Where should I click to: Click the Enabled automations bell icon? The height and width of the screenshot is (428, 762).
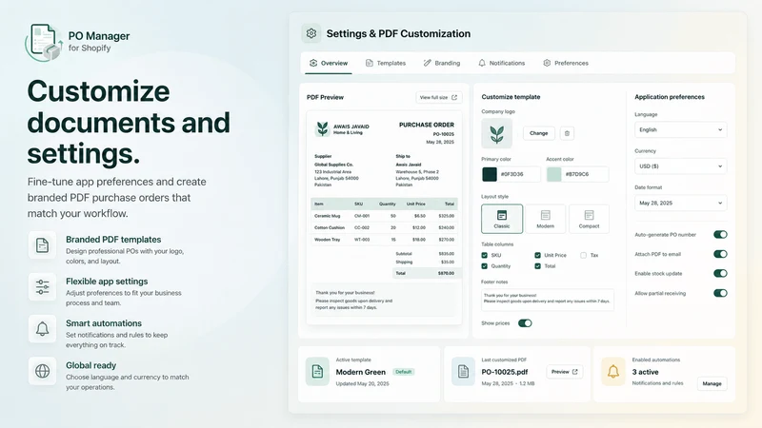(613, 372)
